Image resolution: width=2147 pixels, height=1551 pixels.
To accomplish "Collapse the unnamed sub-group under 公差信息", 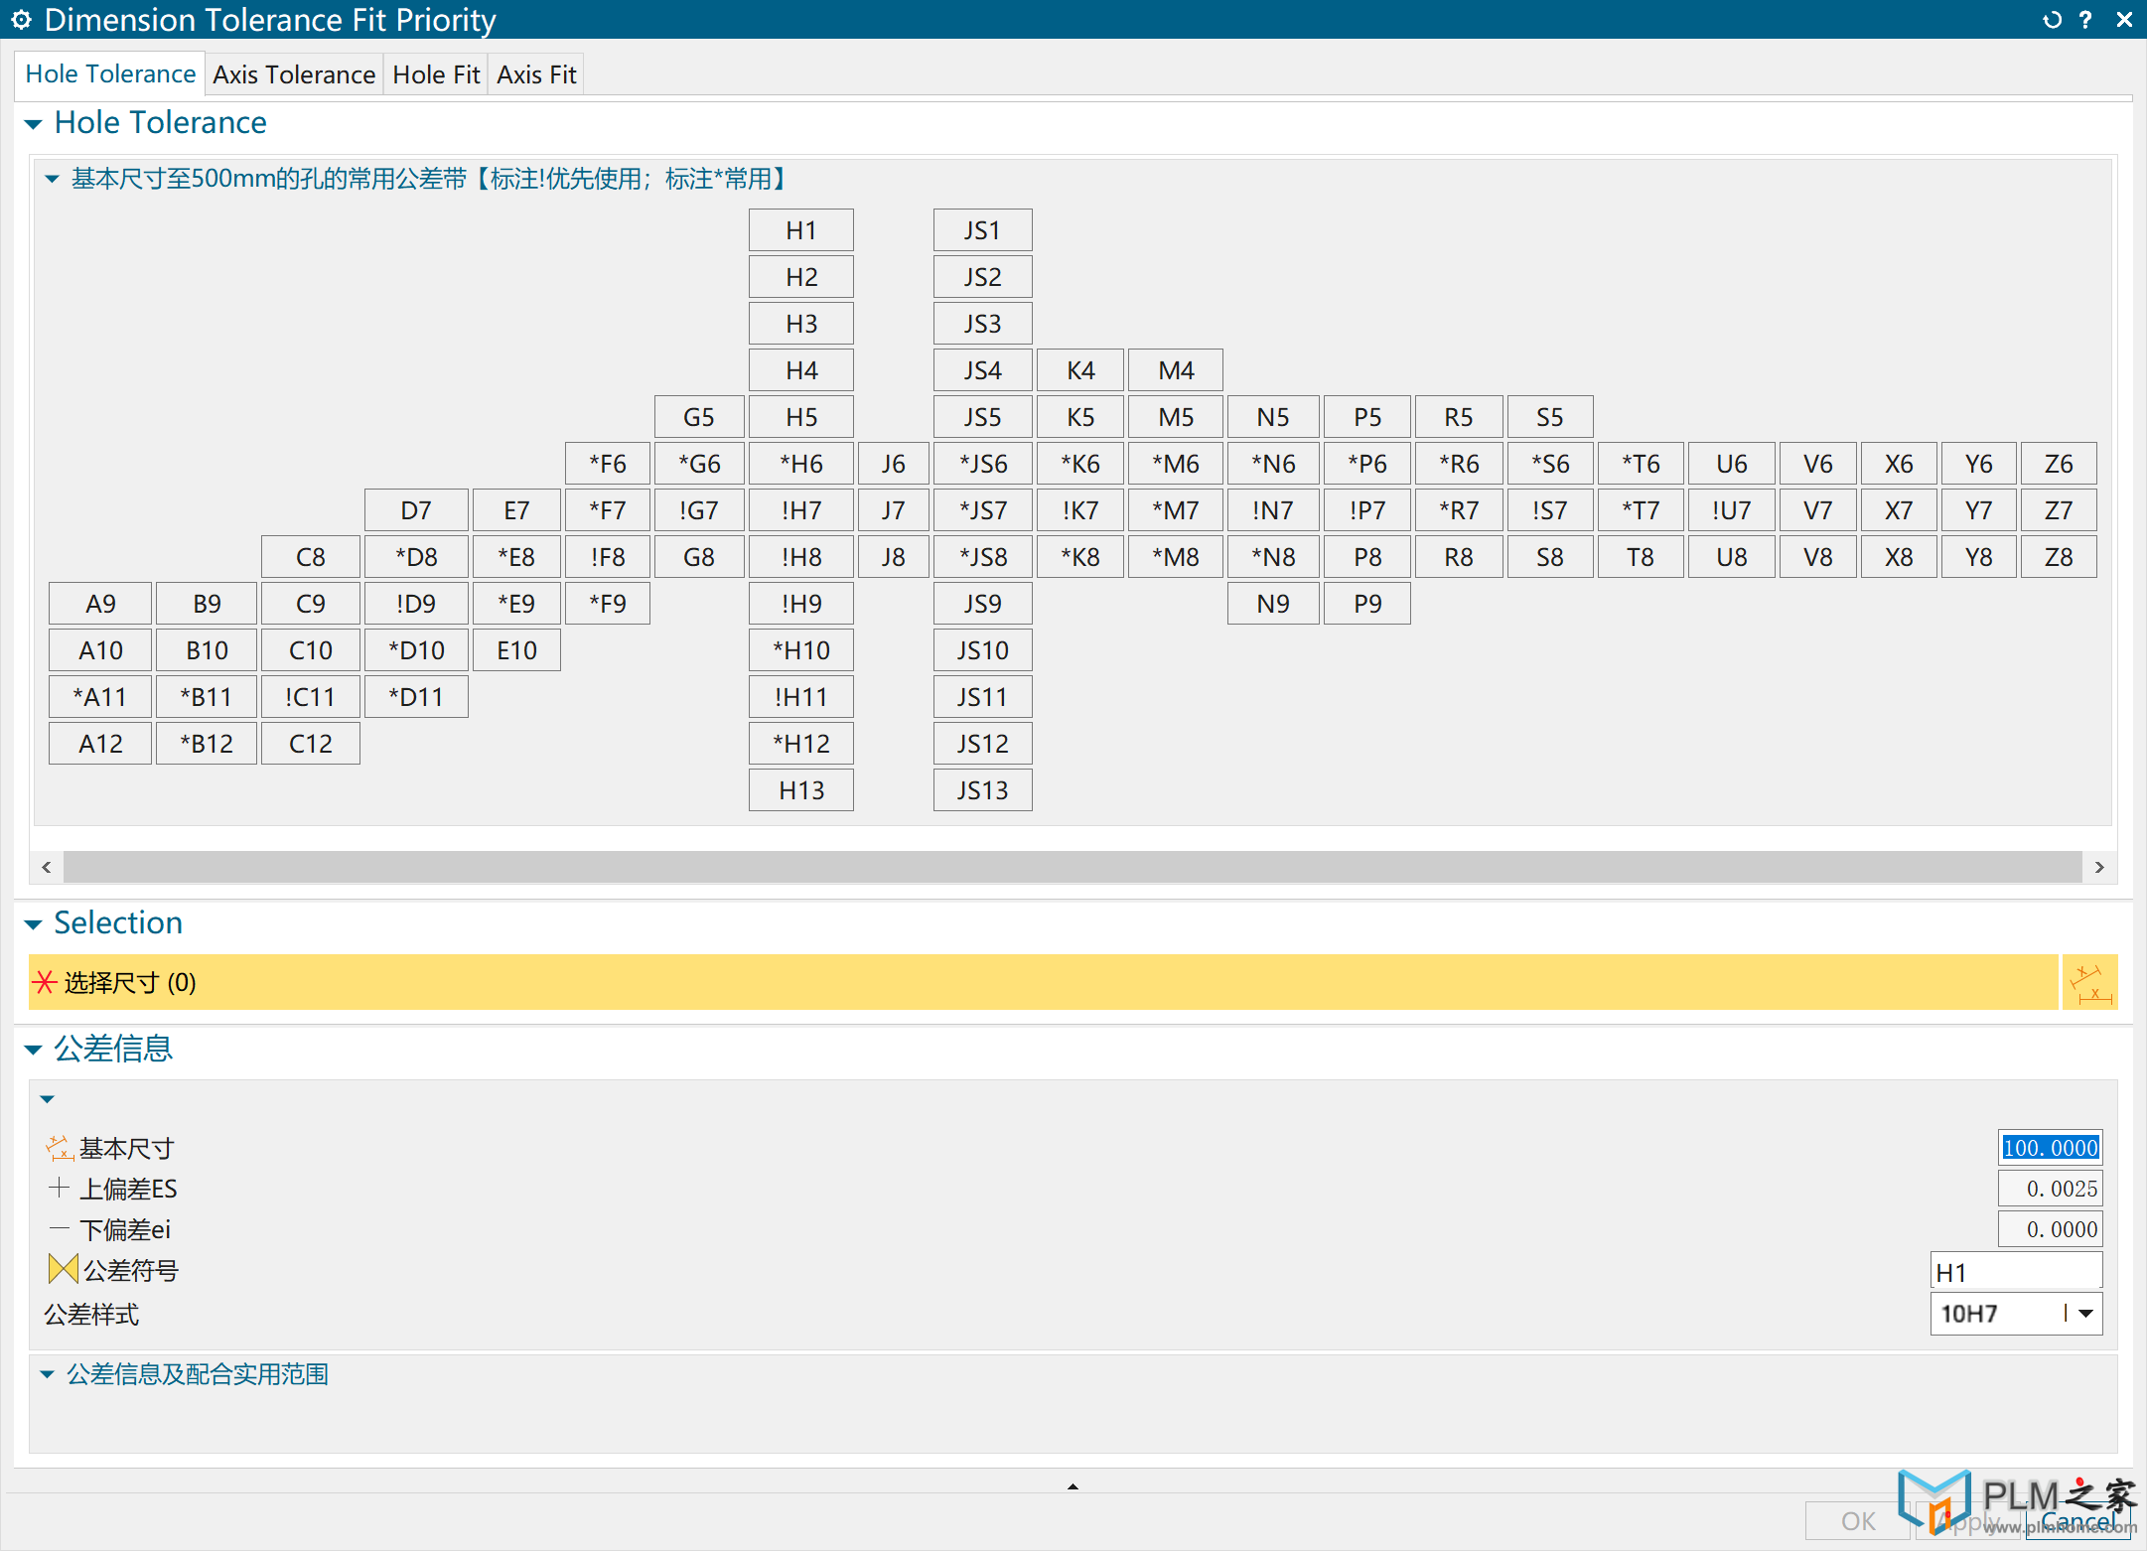I will (47, 1099).
